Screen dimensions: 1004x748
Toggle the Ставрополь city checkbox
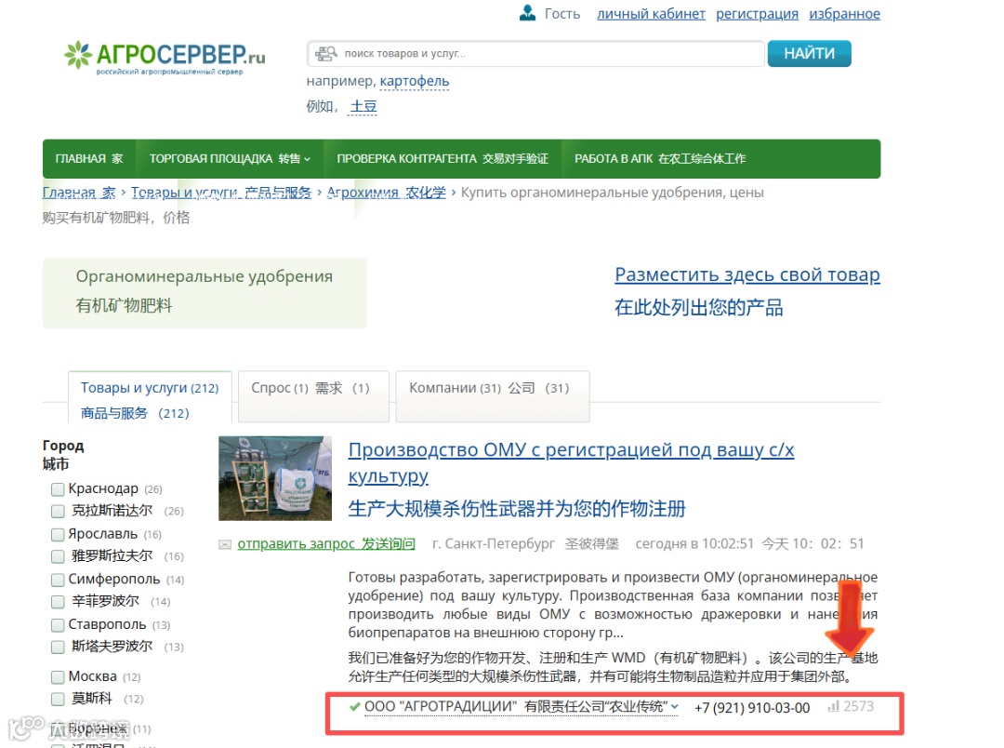tap(58, 625)
